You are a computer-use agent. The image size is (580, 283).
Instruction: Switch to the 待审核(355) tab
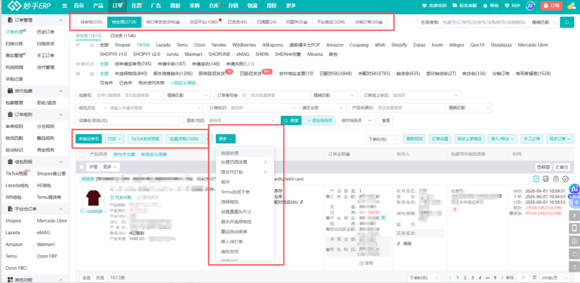click(x=91, y=22)
